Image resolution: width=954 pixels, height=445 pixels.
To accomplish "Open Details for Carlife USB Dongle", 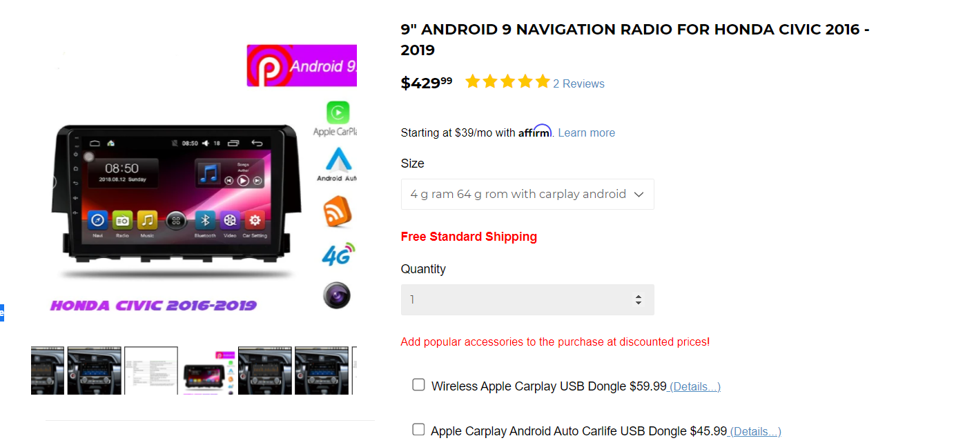I will 755,431.
